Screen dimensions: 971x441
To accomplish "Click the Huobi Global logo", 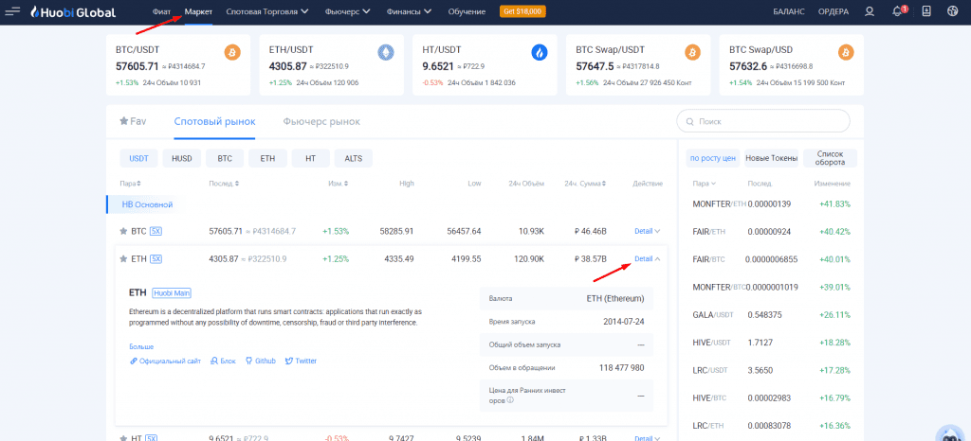I will 75,11.
